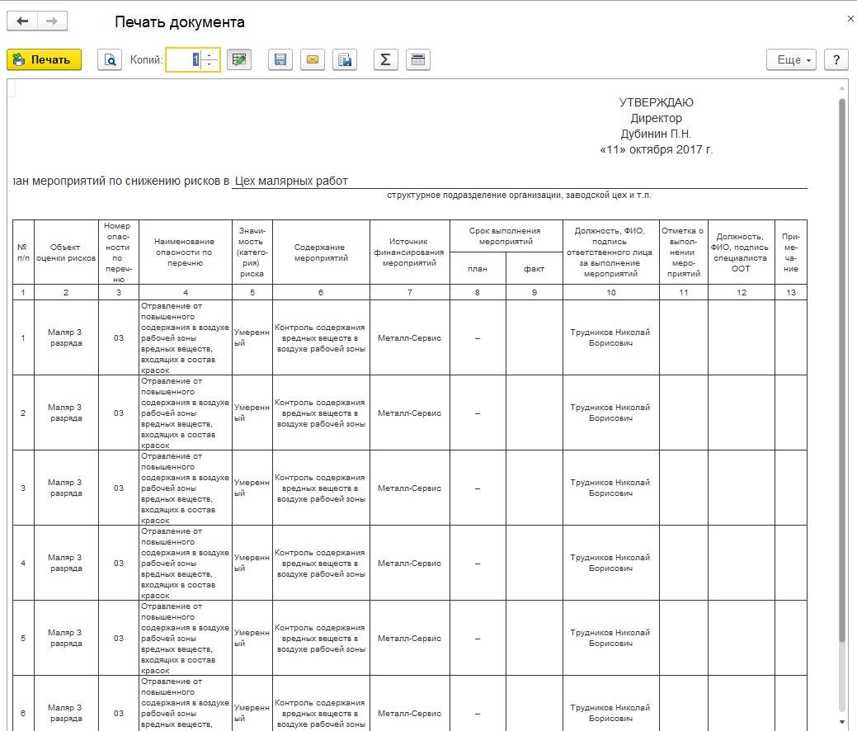Toggle the edit mode icon
The width and height of the screenshot is (857, 731).
coord(239,59)
